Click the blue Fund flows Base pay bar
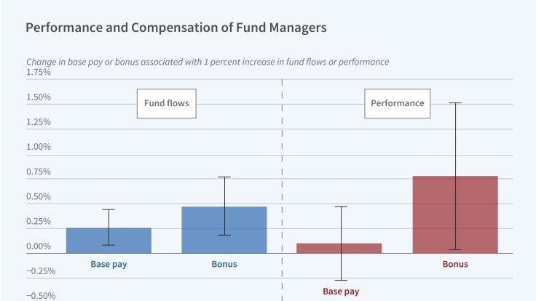536x301 pixels. click(109, 241)
